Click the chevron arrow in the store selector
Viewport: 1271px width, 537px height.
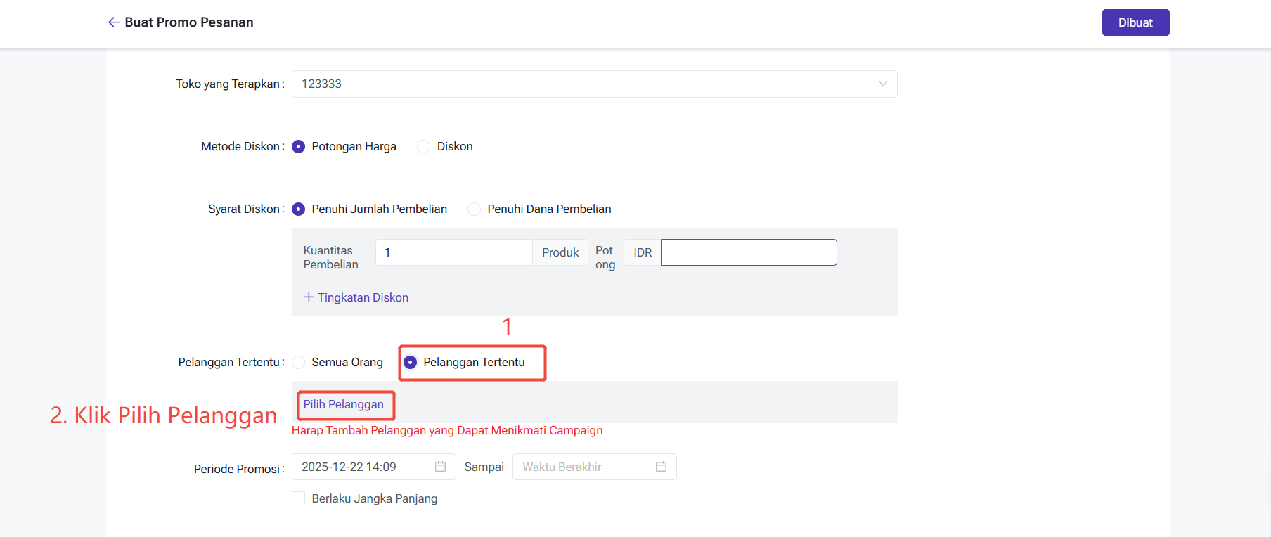(x=882, y=84)
